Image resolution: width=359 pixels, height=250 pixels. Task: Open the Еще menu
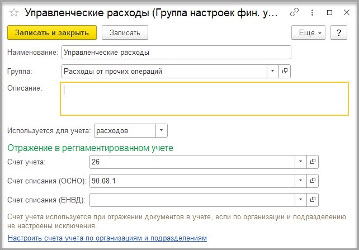pos(309,32)
